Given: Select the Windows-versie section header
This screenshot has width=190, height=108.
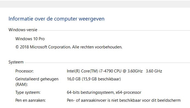Looking at the screenshot, I should (x=23, y=30).
